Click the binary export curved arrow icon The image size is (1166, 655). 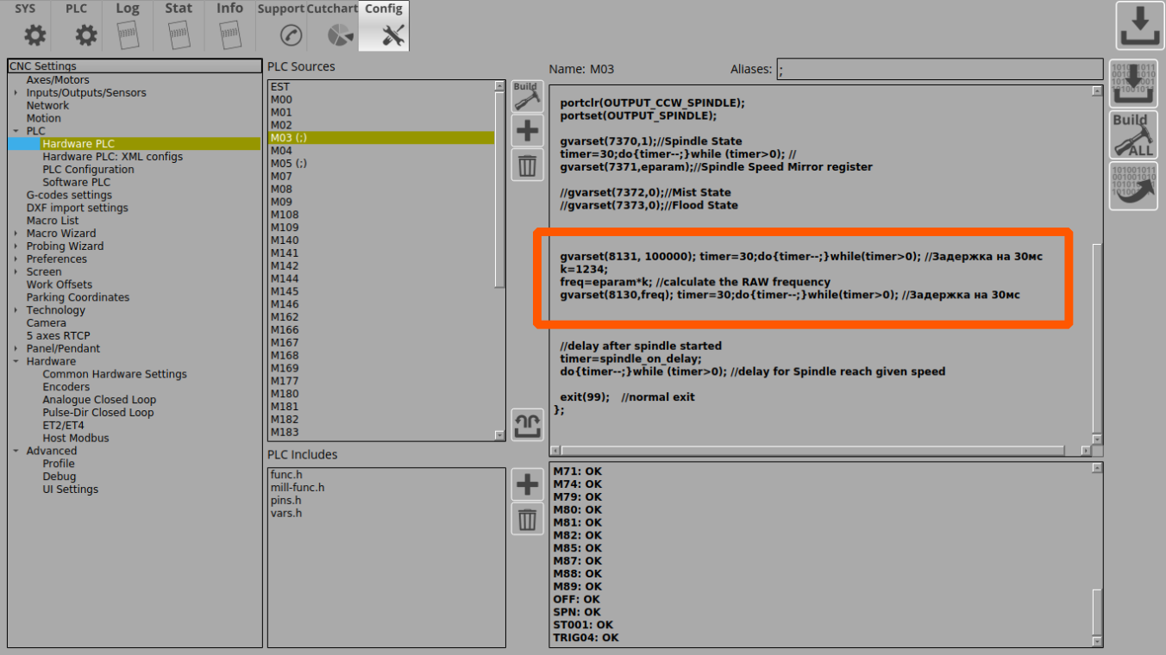pyautogui.click(x=1133, y=186)
